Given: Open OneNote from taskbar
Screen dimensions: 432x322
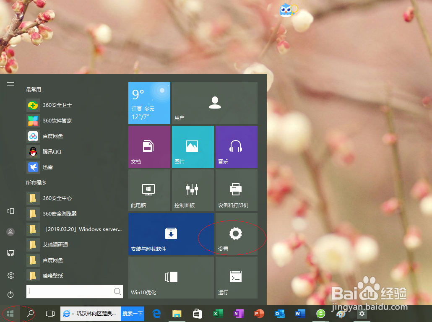Looking at the screenshot, I should pyautogui.click(x=239, y=314).
